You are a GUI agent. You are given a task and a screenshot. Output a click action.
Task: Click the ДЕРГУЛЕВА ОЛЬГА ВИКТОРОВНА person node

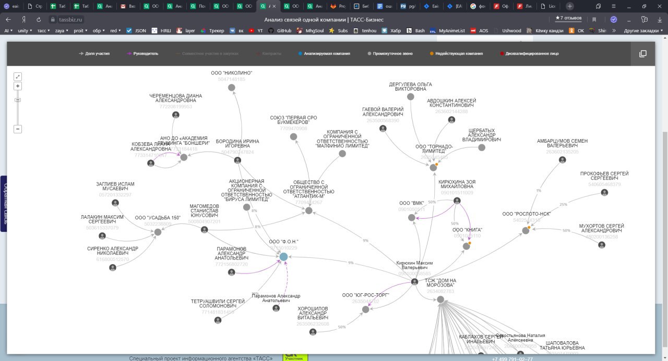pyautogui.click(x=410, y=97)
